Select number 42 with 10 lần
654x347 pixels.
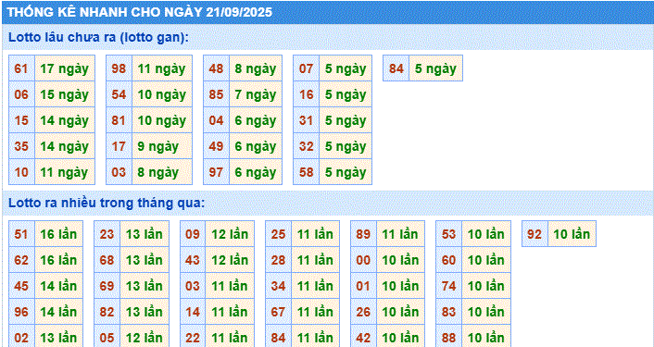click(x=363, y=337)
